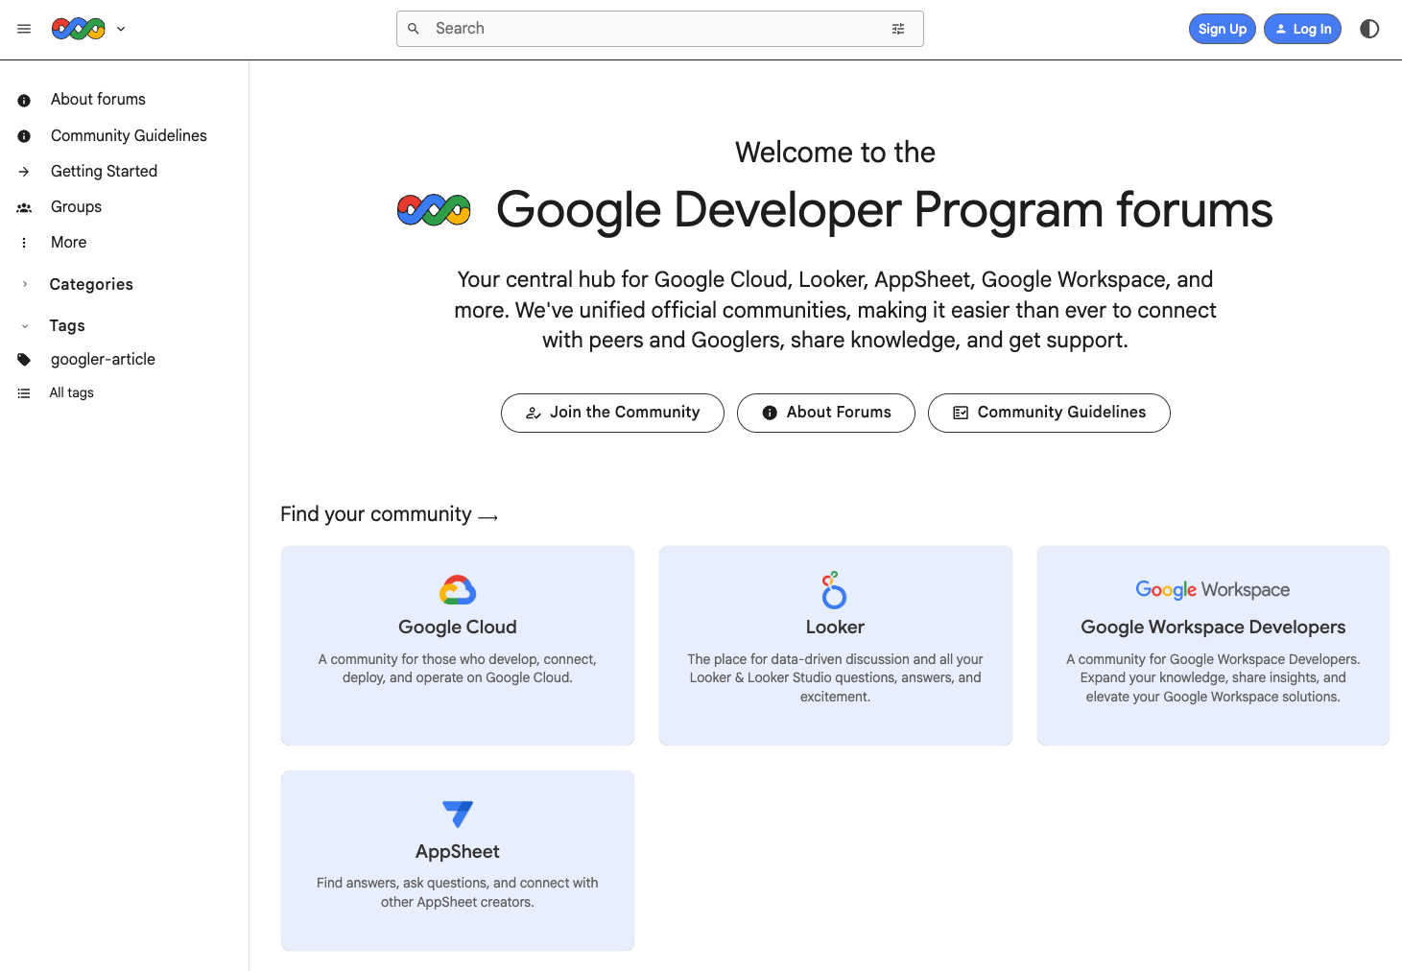Click the magnifying glass search icon
Image resolution: width=1402 pixels, height=971 pixels.
[414, 29]
